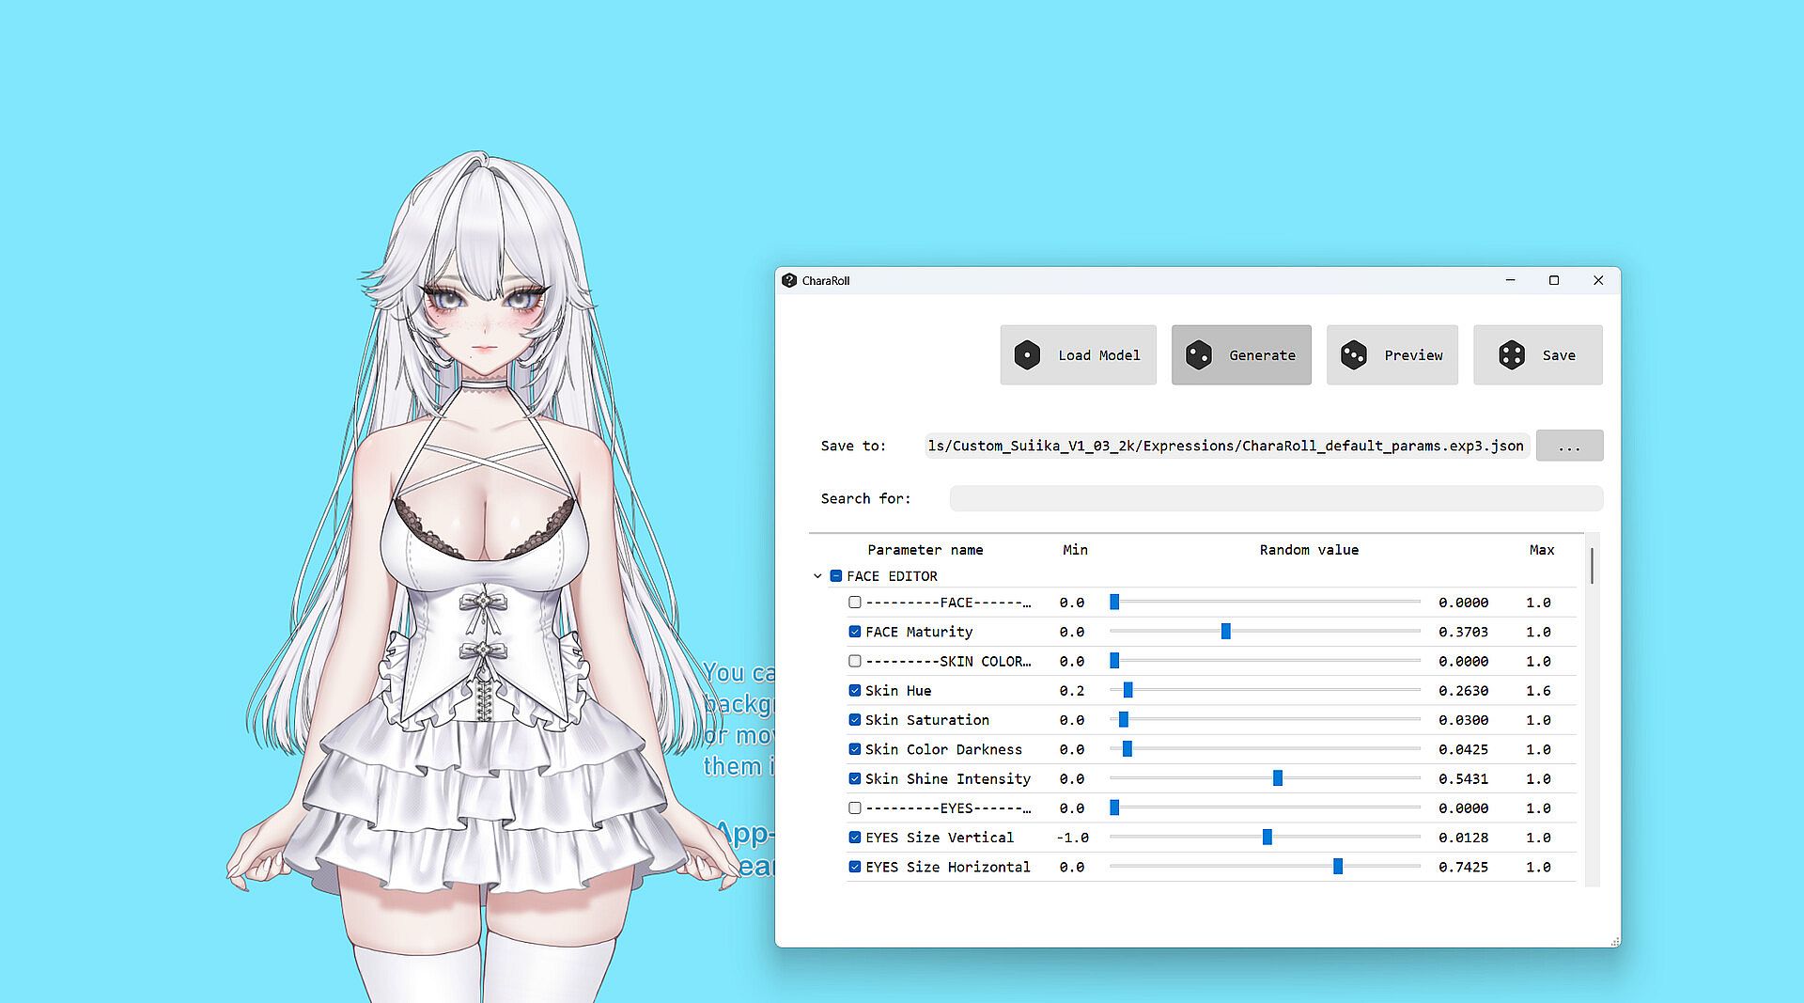Screen dimensions: 1804x1003
Task: Uncheck the EYES Size Vertical checkbox
Action: tap(855, 838)
